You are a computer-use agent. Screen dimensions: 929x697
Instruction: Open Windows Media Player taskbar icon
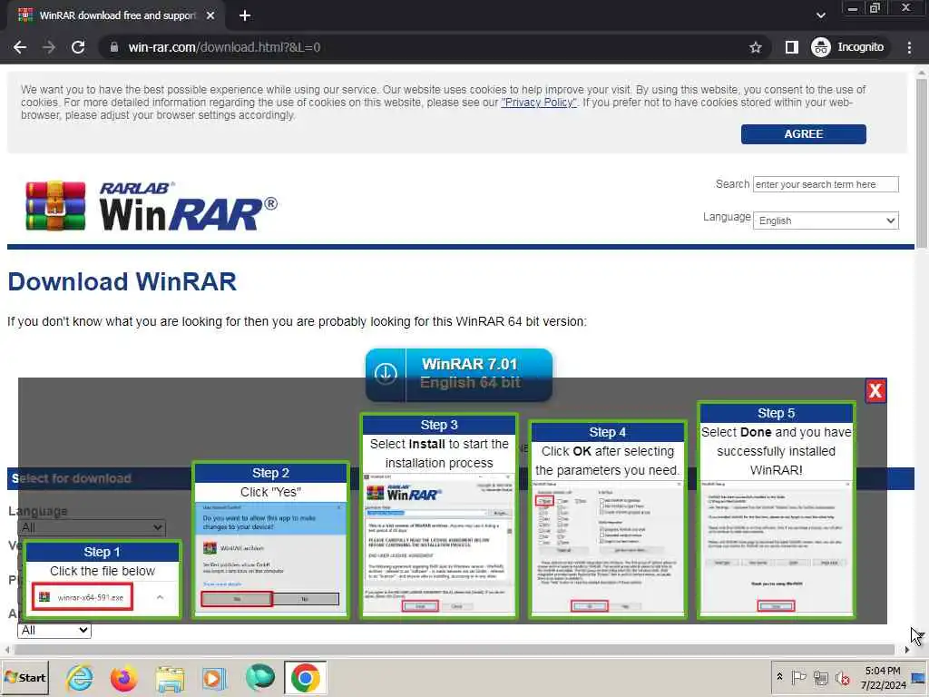[214, 678]
